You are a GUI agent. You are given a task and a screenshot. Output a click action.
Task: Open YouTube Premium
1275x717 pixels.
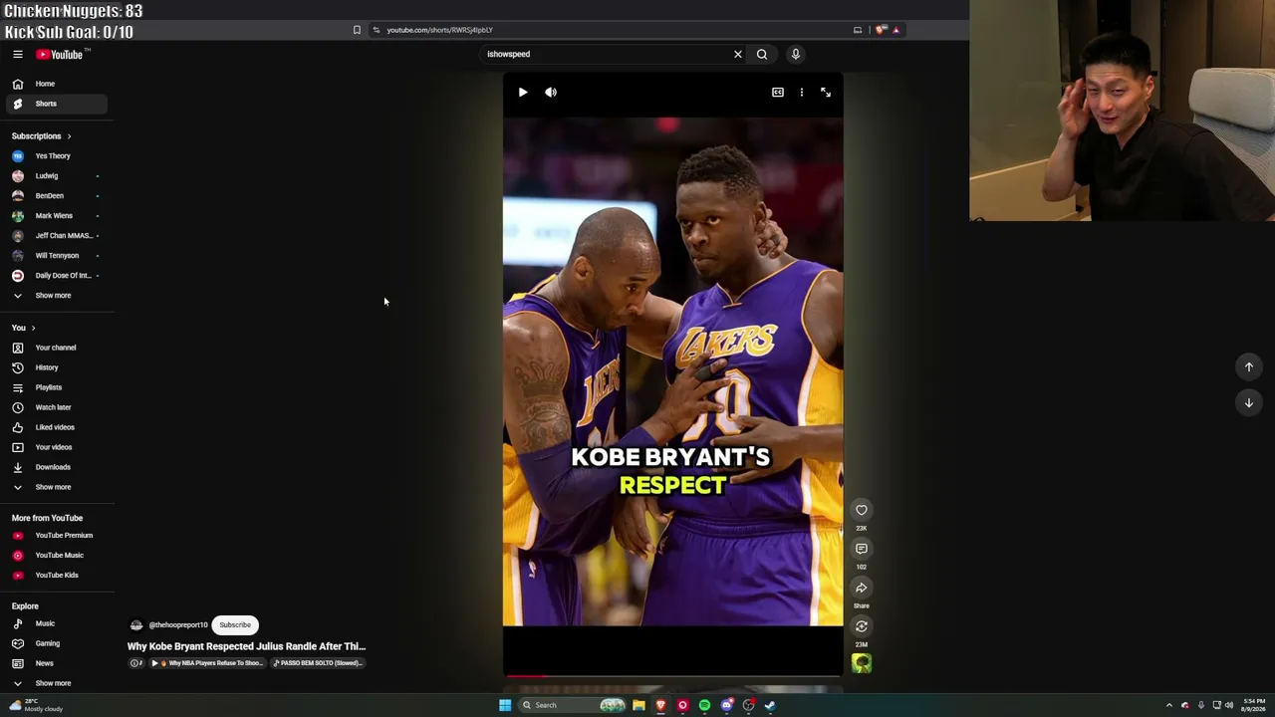(57, 536)
